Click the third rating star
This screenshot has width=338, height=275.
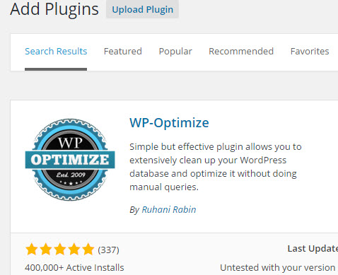point(60,250)
